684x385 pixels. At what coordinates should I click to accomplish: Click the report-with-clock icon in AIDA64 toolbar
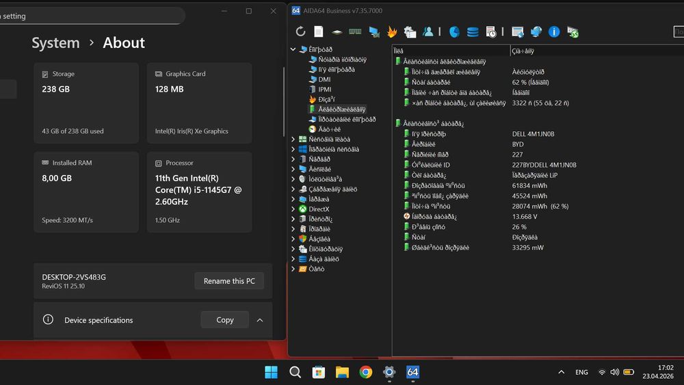click(490, 32)
